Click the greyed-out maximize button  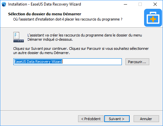point(140,4)
